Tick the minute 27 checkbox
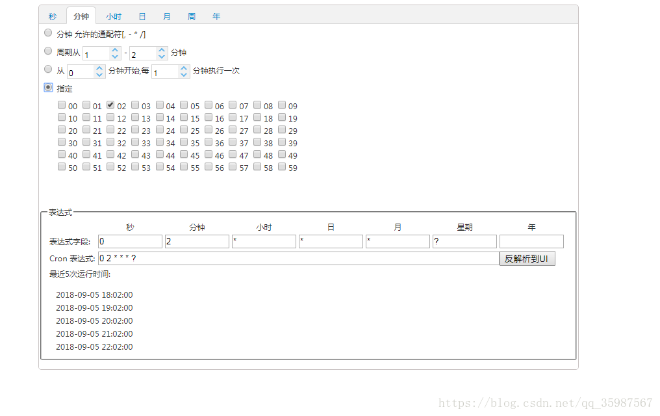Image resolution: width=660 pixels, height=416 pixels. coord(233,129)
